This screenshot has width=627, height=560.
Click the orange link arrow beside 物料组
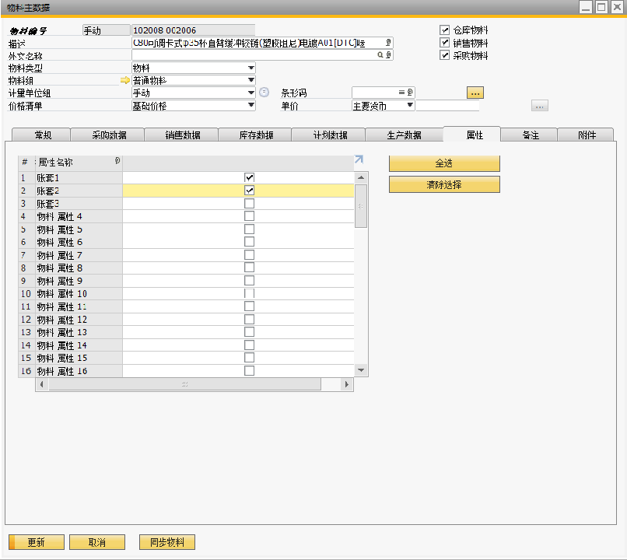point(124,81)
